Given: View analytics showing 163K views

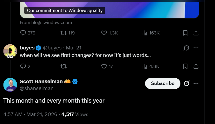Looking at the screenshot, I should [145, 33].
